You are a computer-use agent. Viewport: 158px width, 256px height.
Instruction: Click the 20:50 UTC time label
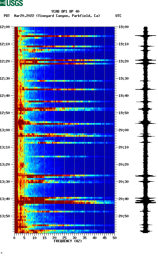(x=123, y=216)
